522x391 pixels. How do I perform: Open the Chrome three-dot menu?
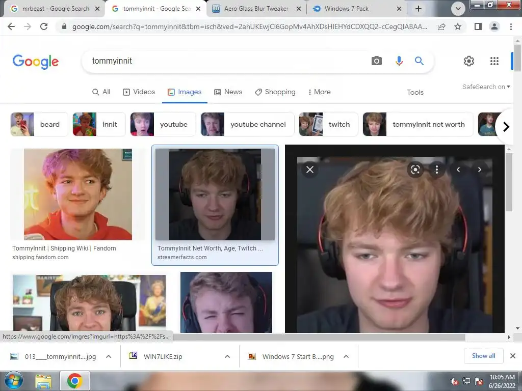click(x=511, y=26)
